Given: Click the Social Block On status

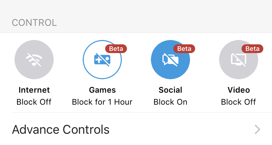Looking at the screenshot, I should [x=170, y=102].
